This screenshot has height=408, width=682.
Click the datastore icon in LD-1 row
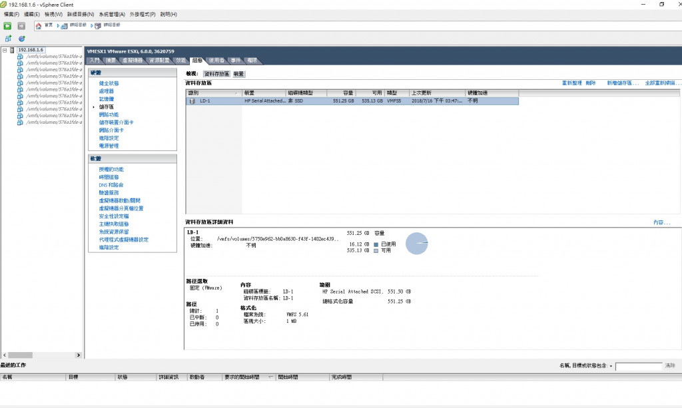(x=192, y=101)
